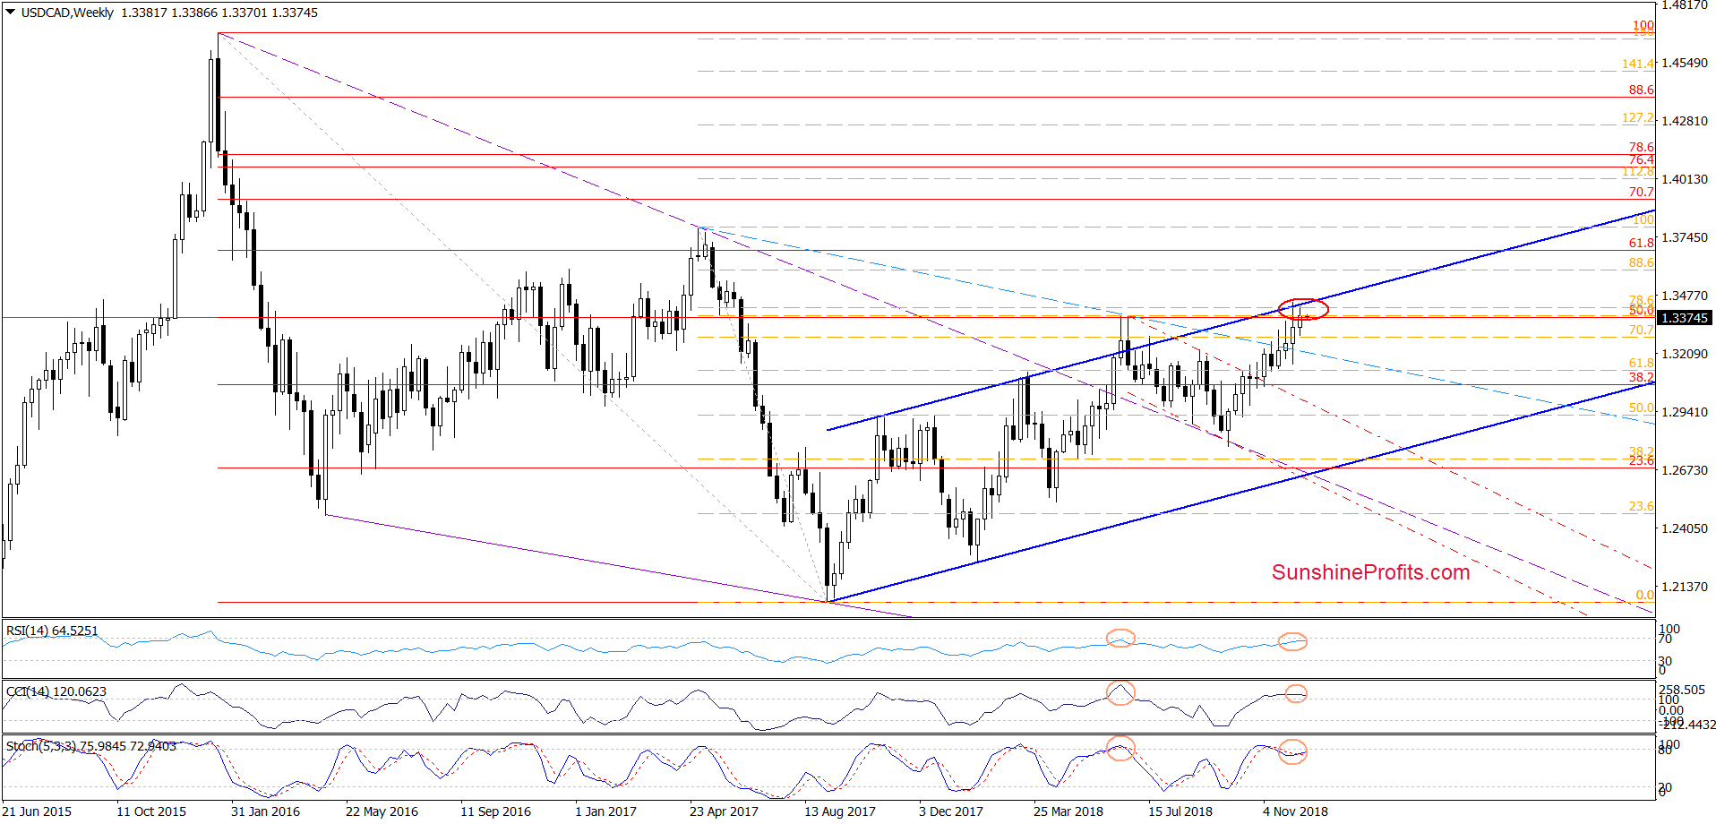The image size is (1716, 824).
Task: Click the 1.40130 price axis label
Action: pyautogui.click(x=1685, y=179)
